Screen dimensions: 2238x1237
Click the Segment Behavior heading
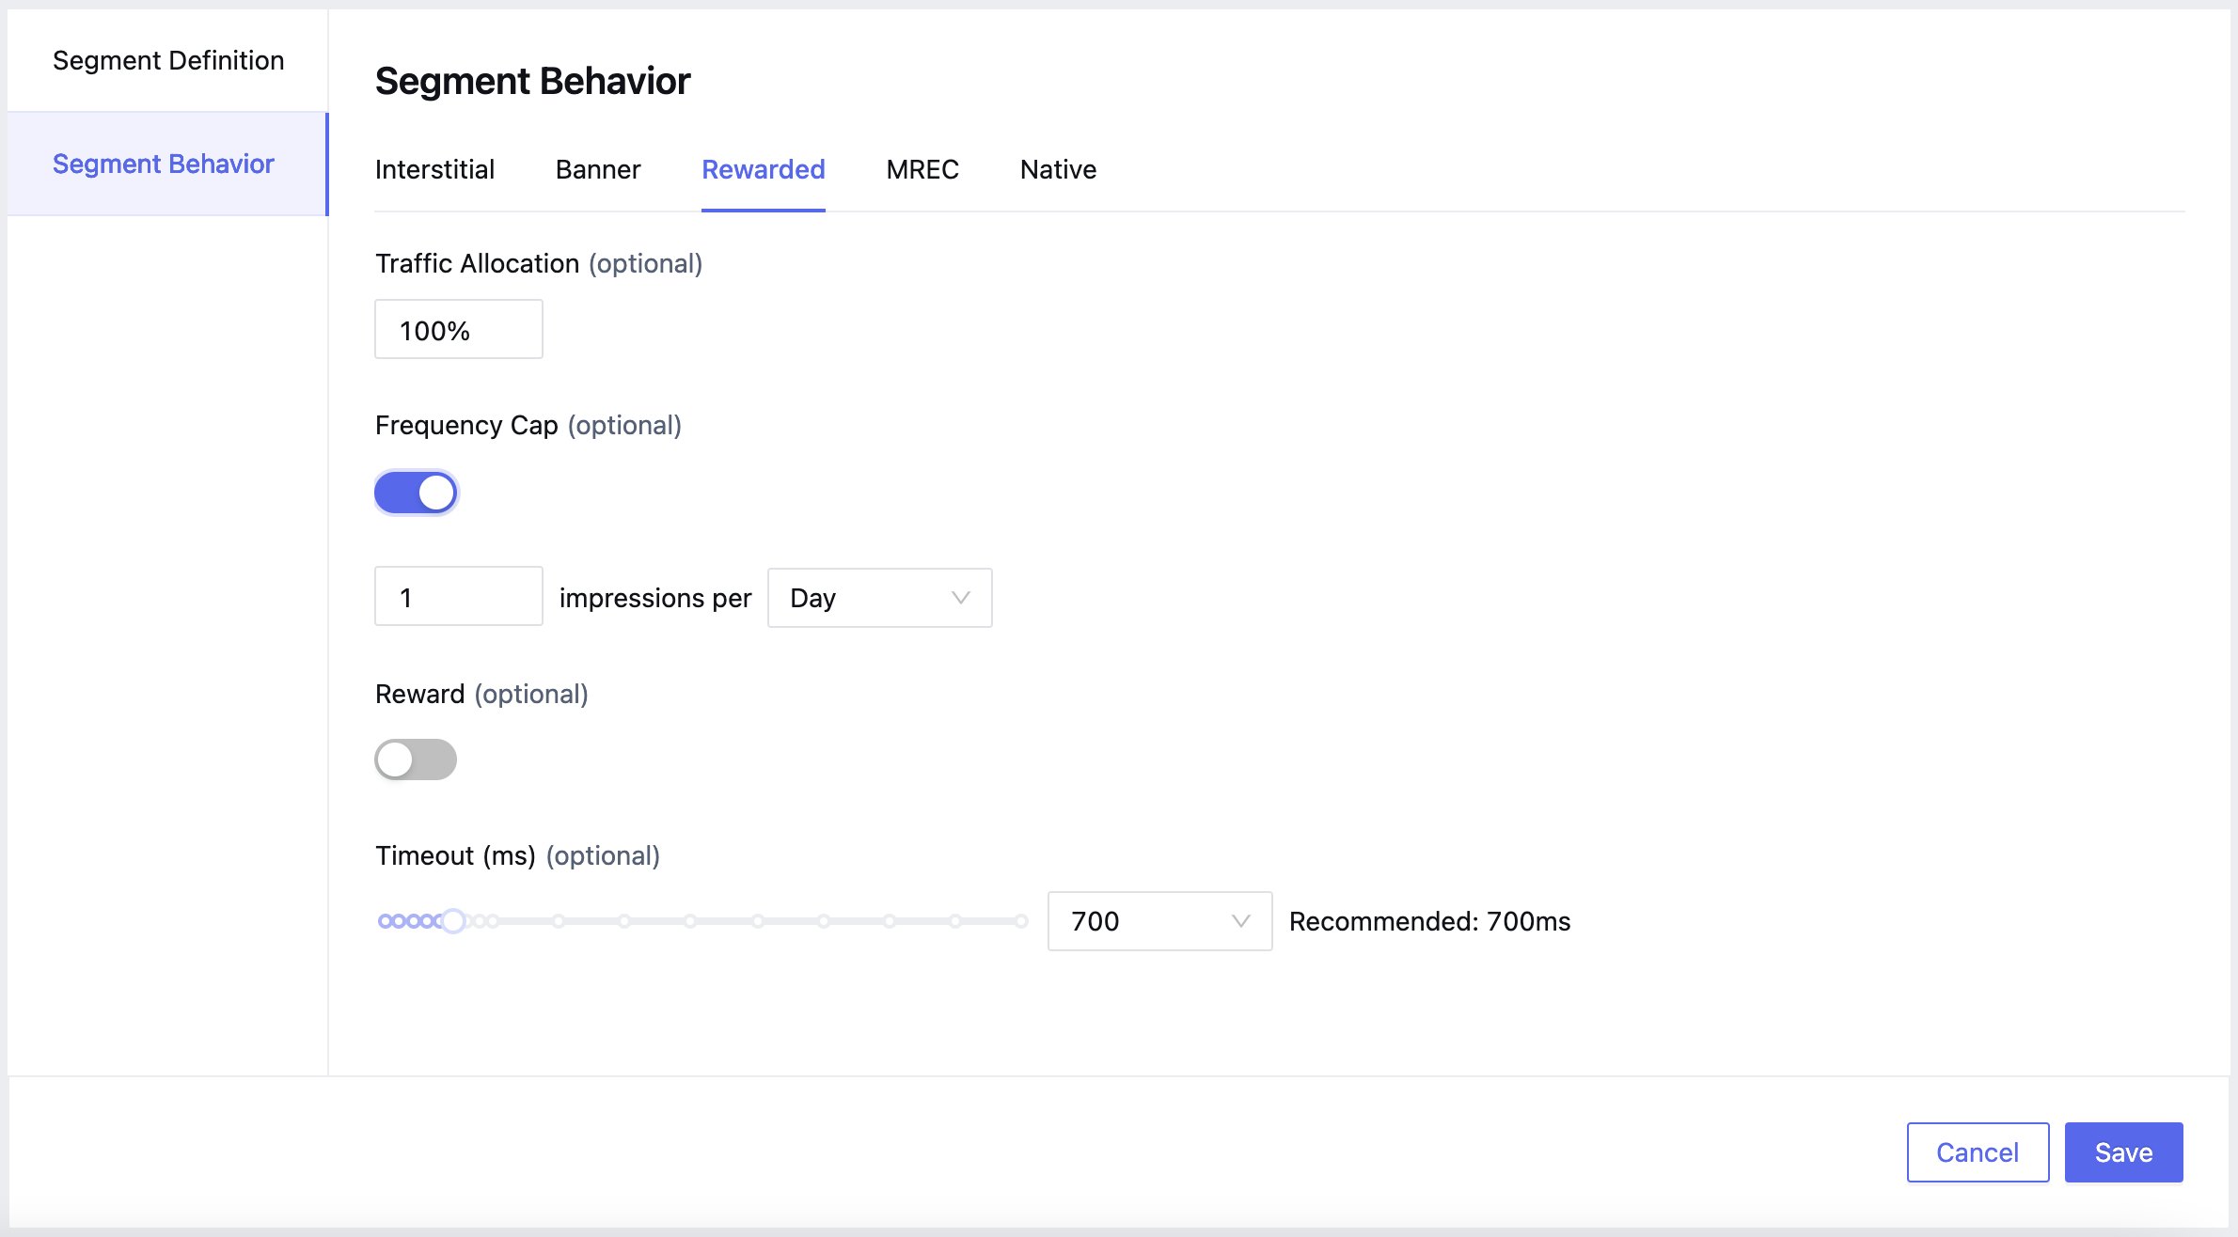(532, 81)
